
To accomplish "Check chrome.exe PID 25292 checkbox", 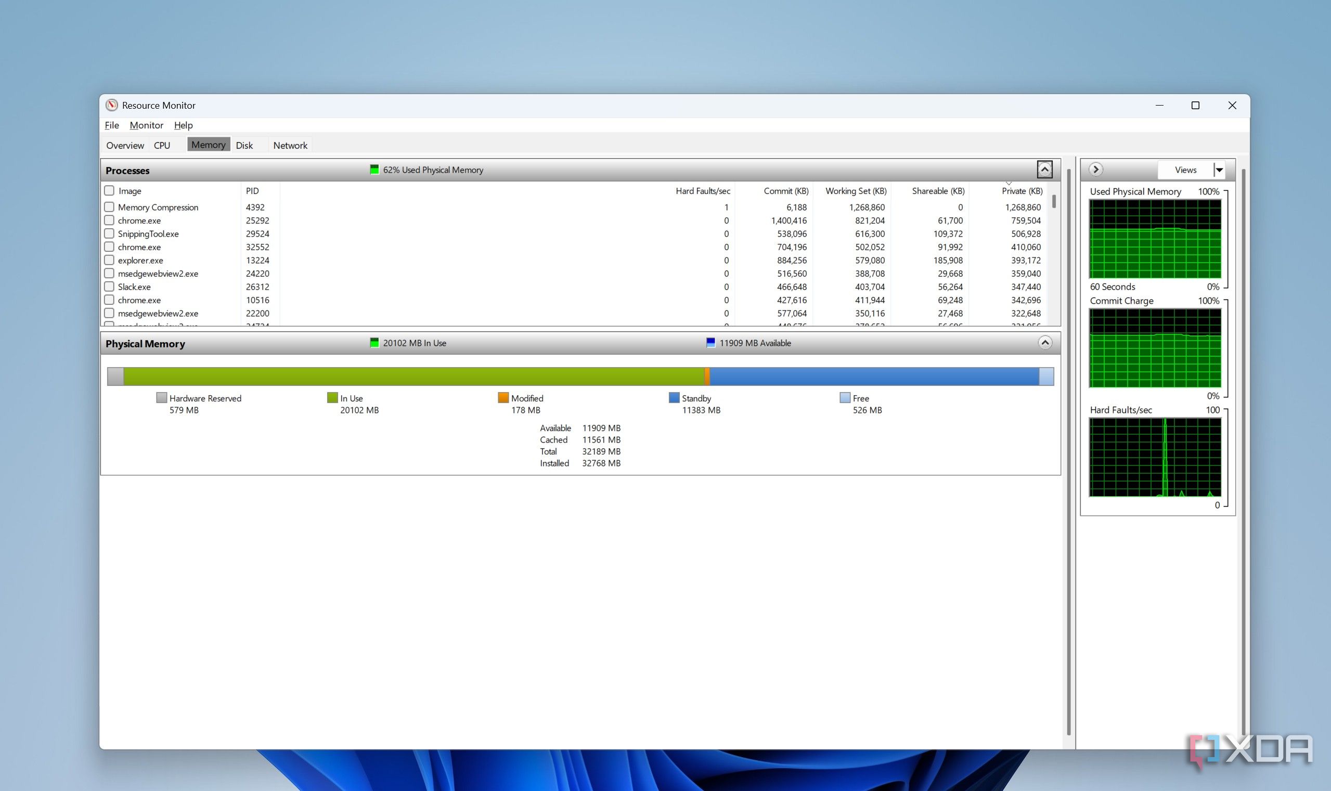I will 109,220.
